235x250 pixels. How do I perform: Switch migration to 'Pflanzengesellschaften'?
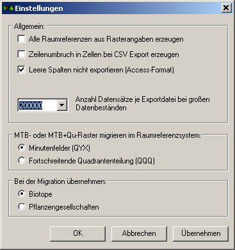point(22,206)
